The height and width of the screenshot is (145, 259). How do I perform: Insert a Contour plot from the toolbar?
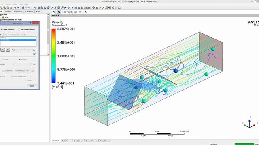(x=39, y=8)
